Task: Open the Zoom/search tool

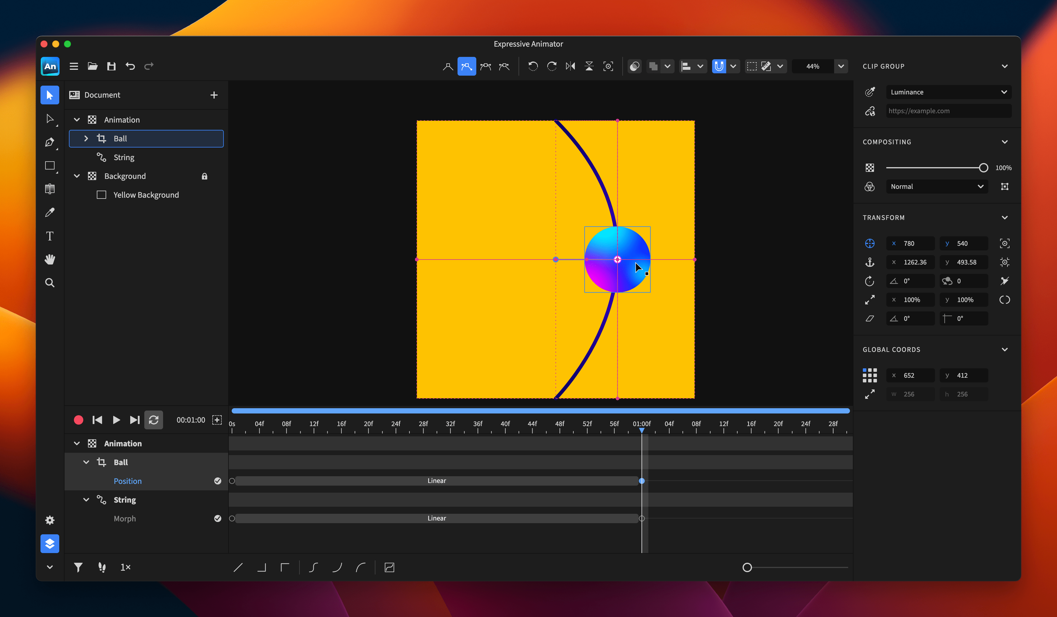Action: click(50, 283)
